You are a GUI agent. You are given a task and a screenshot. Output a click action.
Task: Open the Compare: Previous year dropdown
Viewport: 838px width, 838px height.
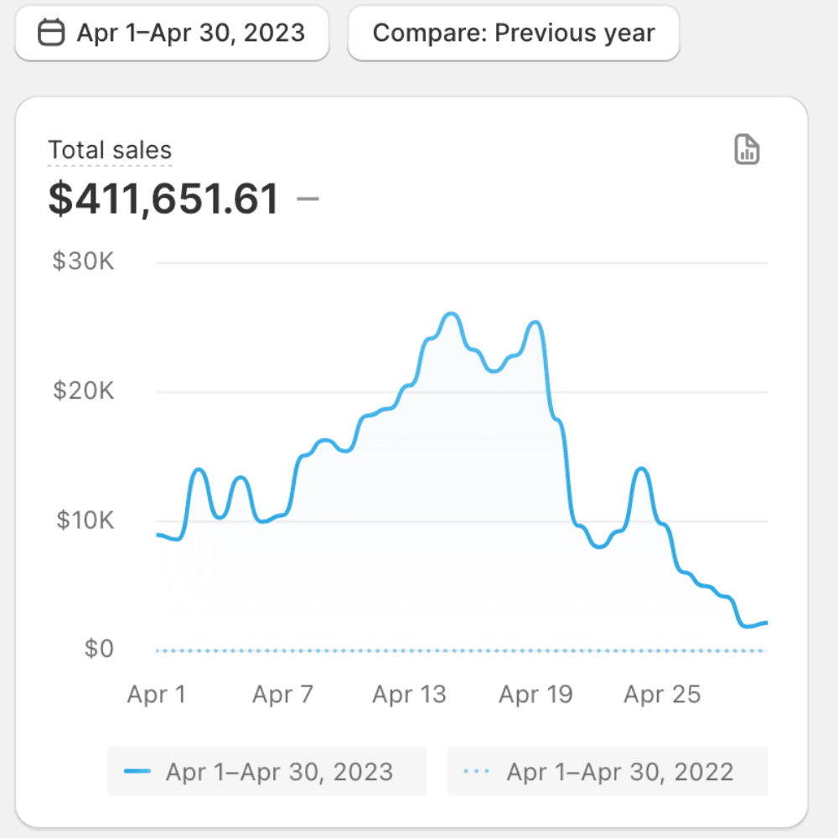(513, 34)
